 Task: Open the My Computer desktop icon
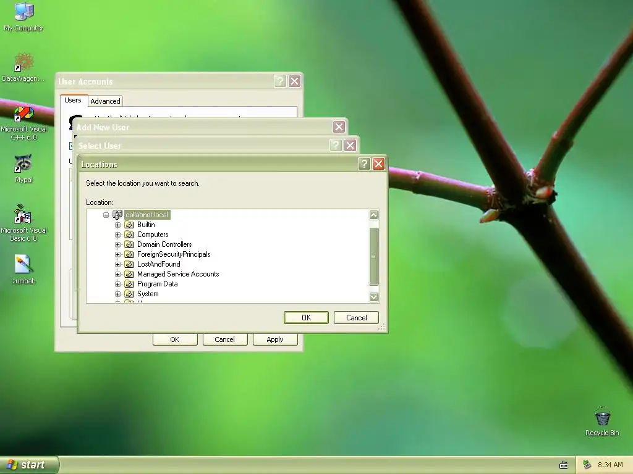pos(23,11)
